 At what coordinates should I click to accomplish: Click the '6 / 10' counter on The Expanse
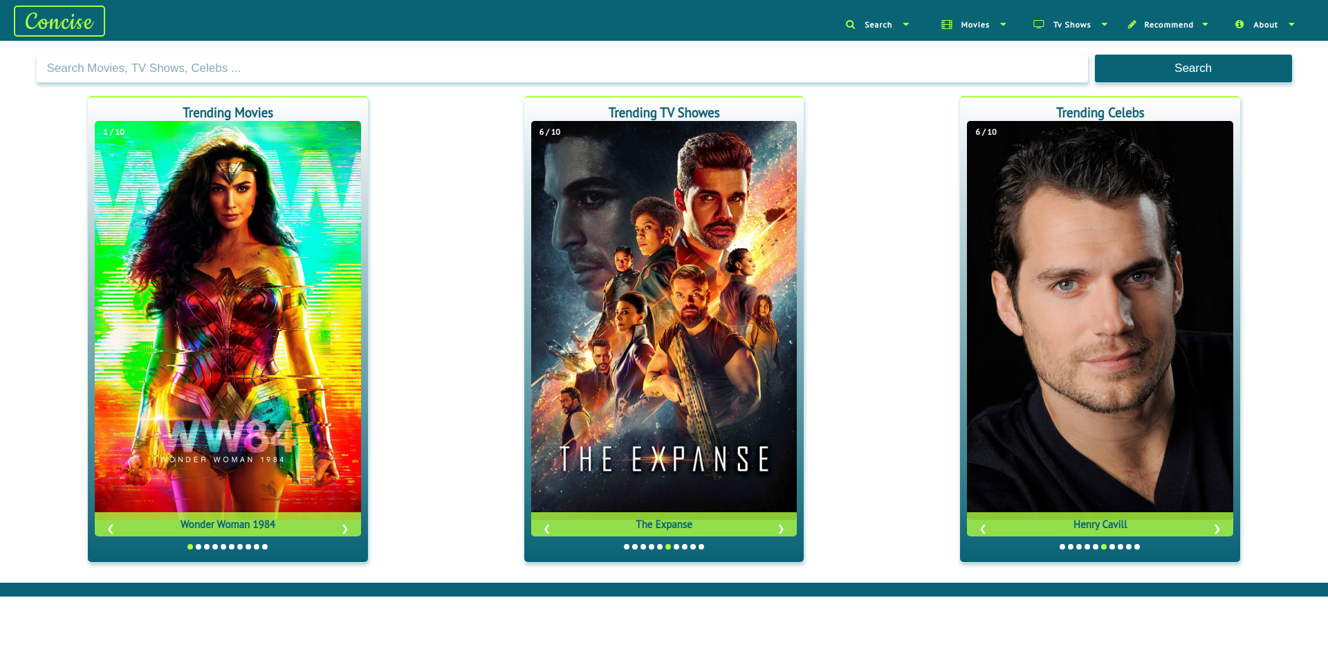(x=550, y=132)
